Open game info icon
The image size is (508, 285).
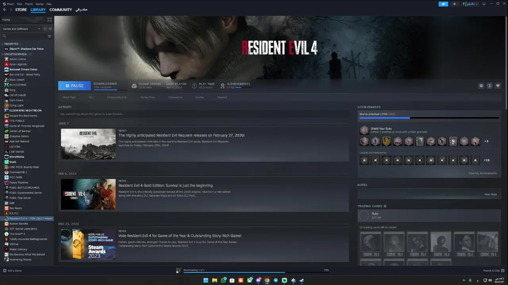(x=490, y=86)
